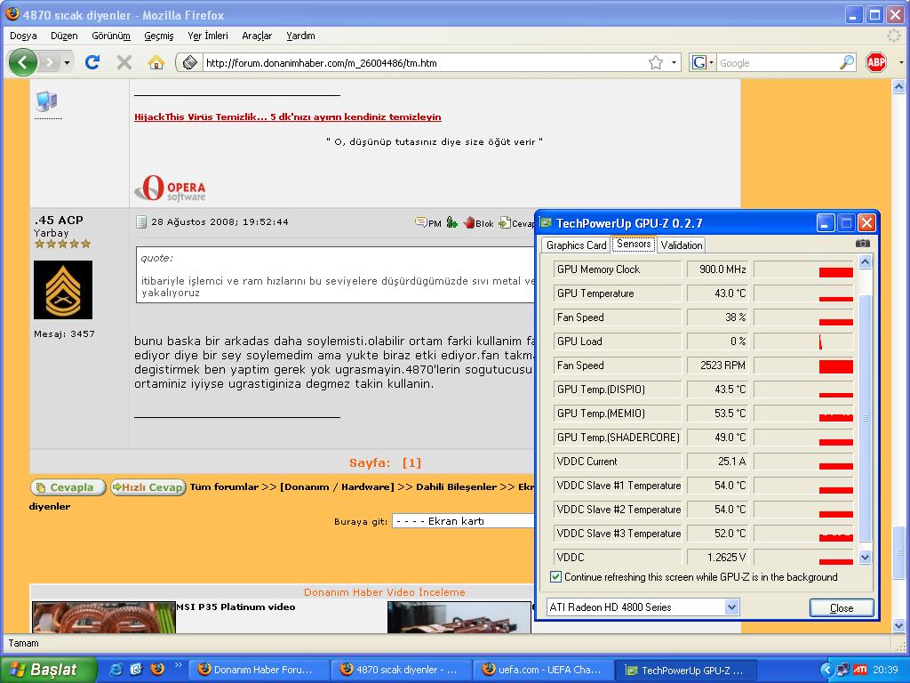Click page number [1] link
The height and width of the screenshot is (683, 910).
coord(411,462)
